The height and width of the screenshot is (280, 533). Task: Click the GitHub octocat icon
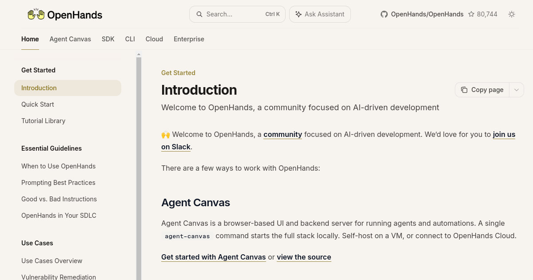pyautogui.click(x=384, y=14)
